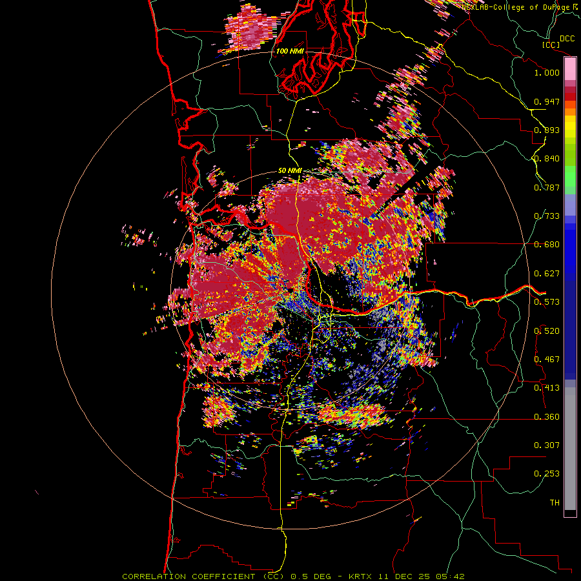Click the 0.787 legend value
The width and height of the screenshot is (581, 581).
(x=547, y=187)
